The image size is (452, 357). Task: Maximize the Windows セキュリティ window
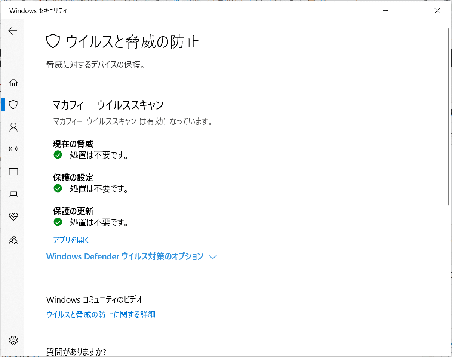point(411,11)
